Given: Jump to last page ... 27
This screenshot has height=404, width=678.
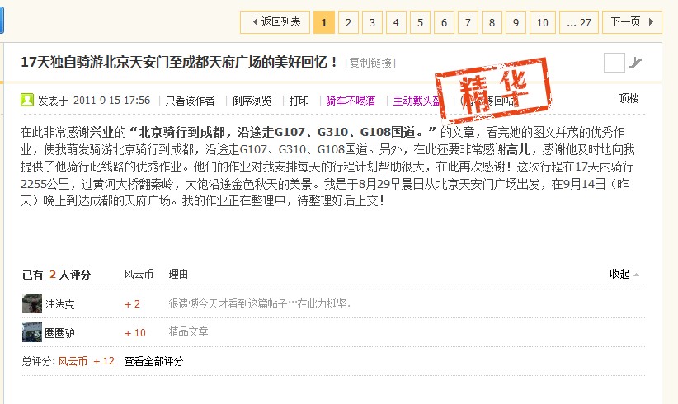Looking at the screenshot, I should tap(579, 22).
